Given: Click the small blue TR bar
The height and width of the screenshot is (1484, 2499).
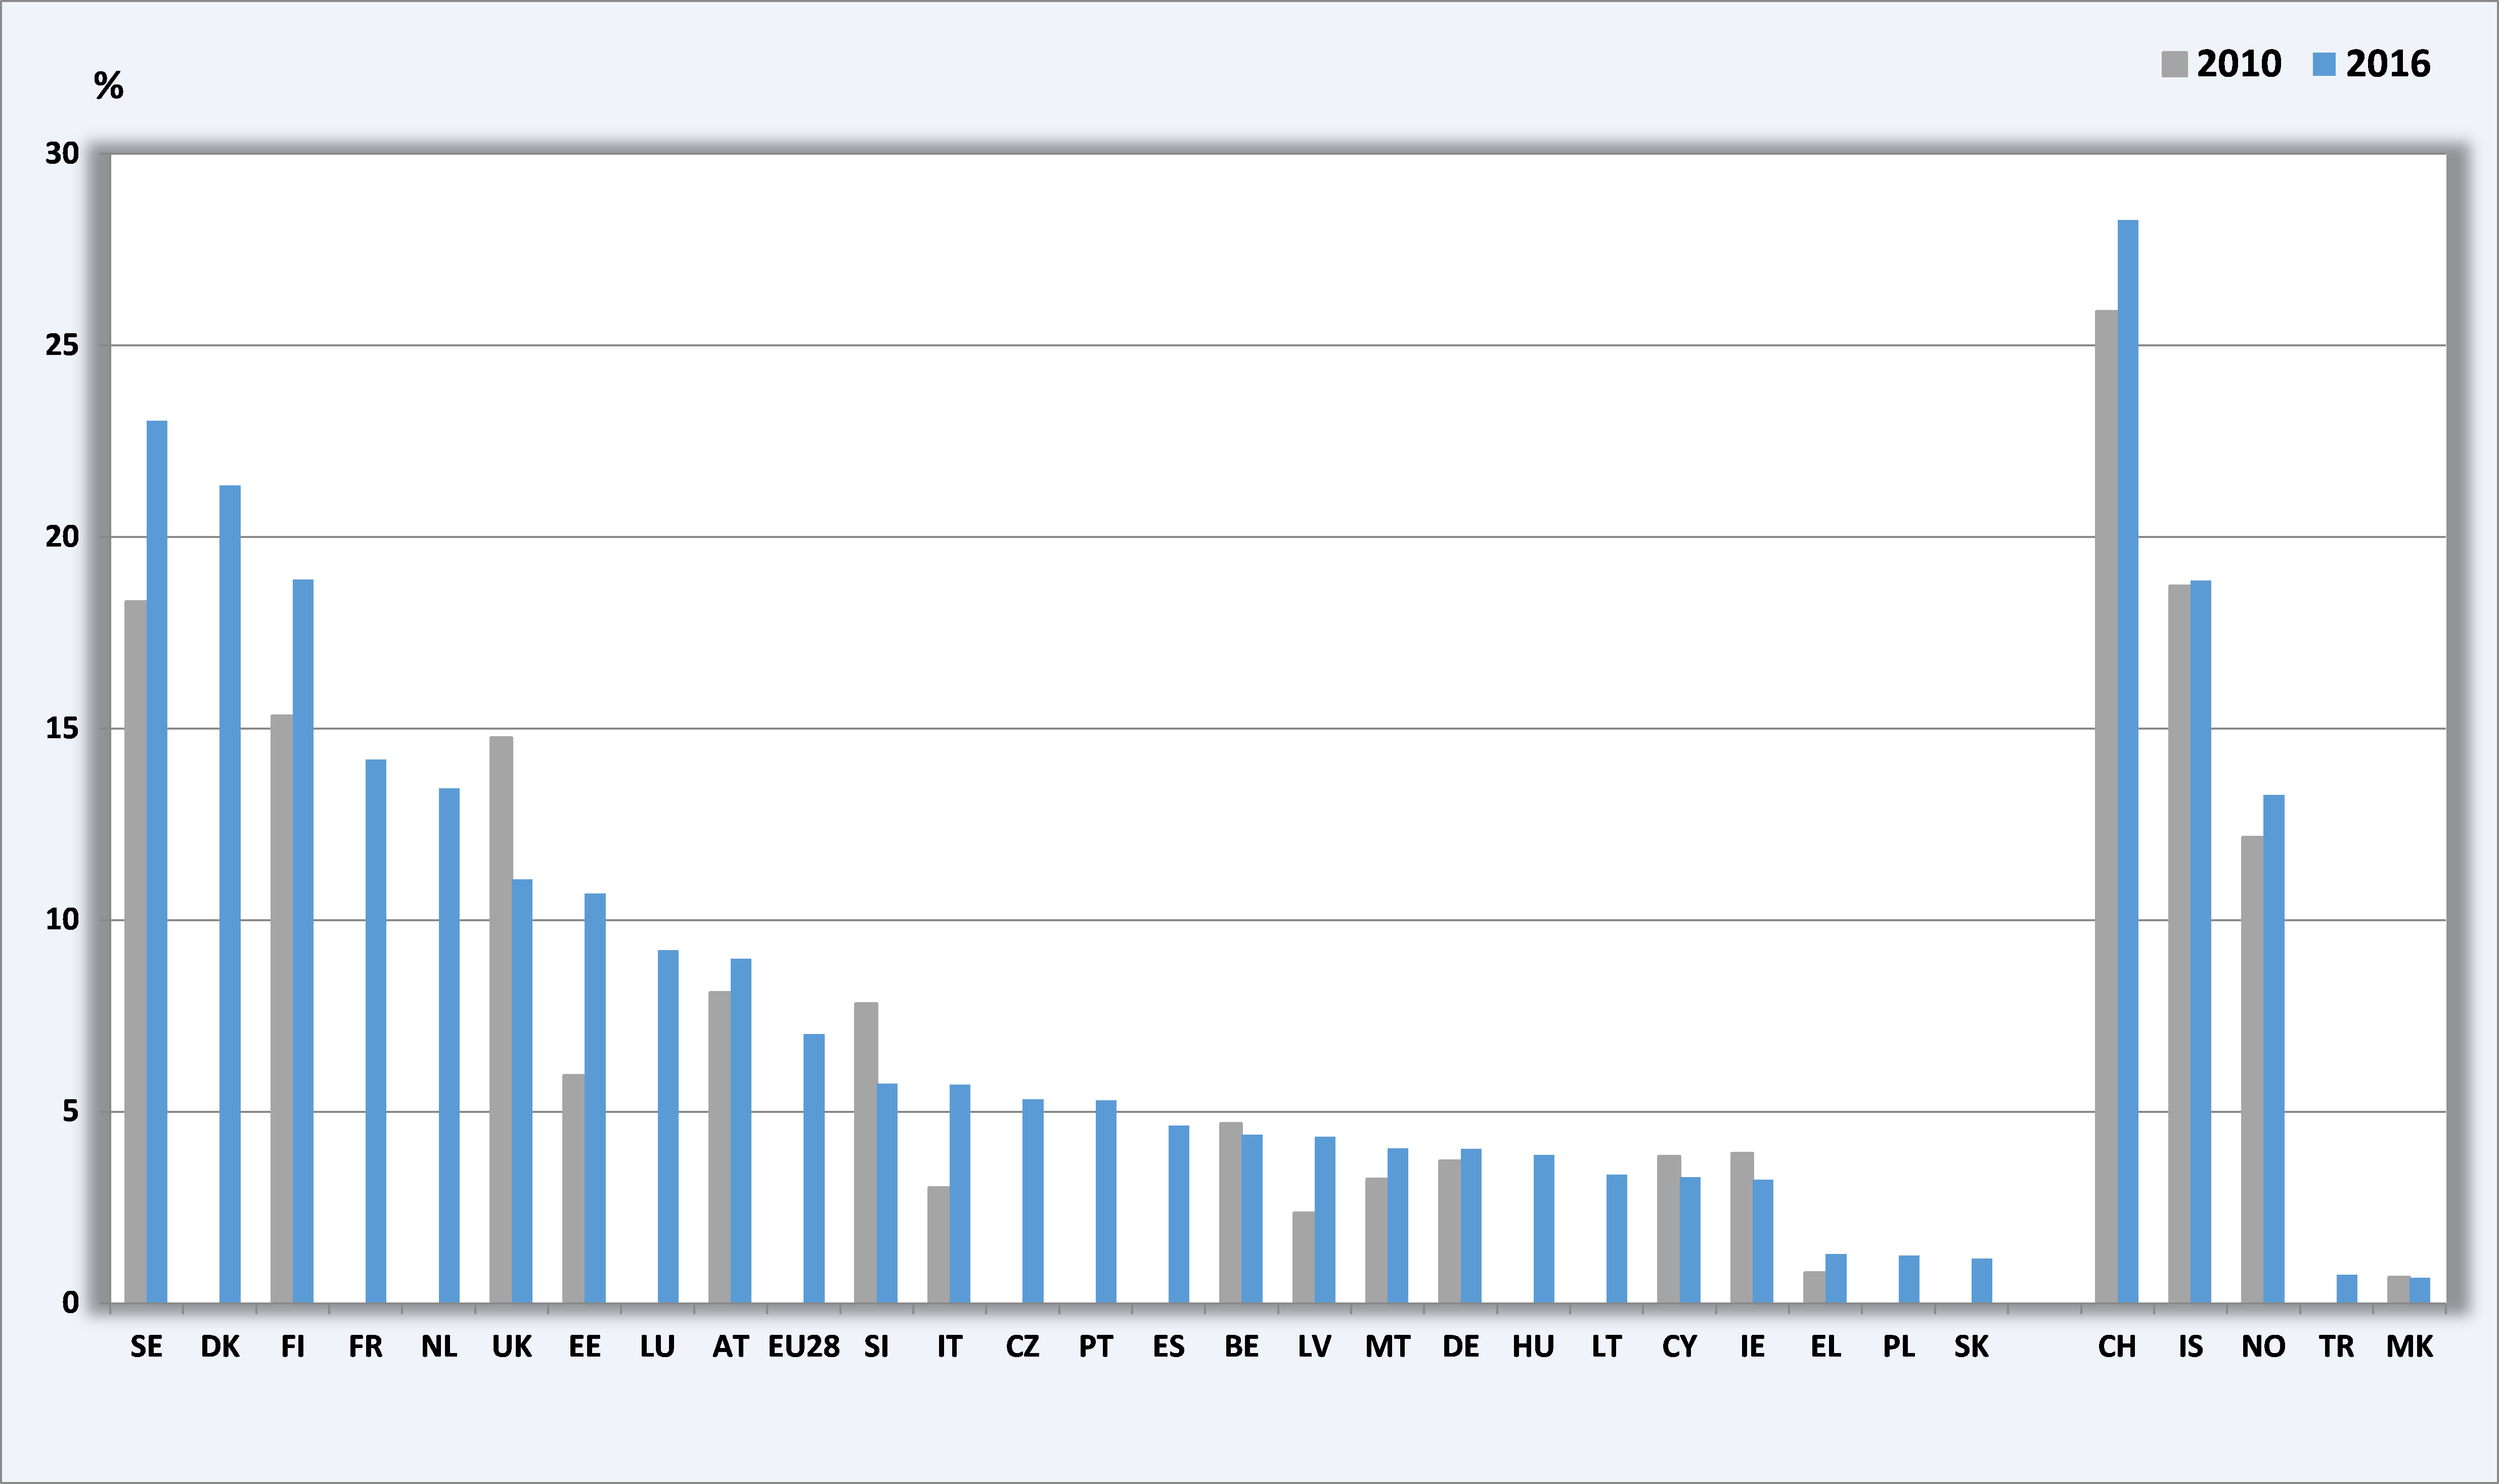Looking at the screenshot, I should pos(2346,1288).
